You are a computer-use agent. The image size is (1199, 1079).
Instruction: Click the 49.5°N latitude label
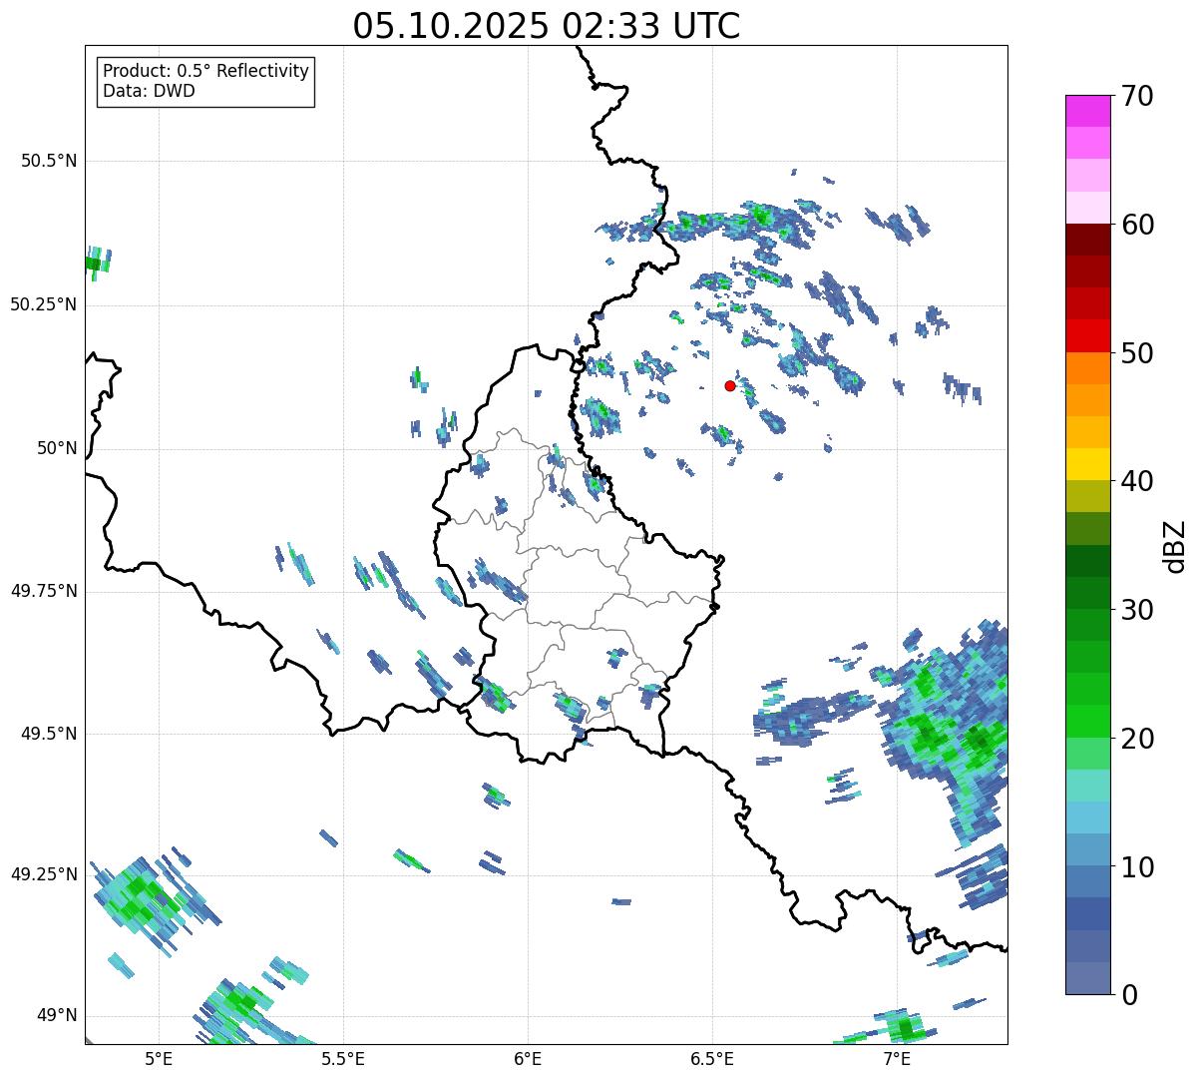click(x=49, y=734)
